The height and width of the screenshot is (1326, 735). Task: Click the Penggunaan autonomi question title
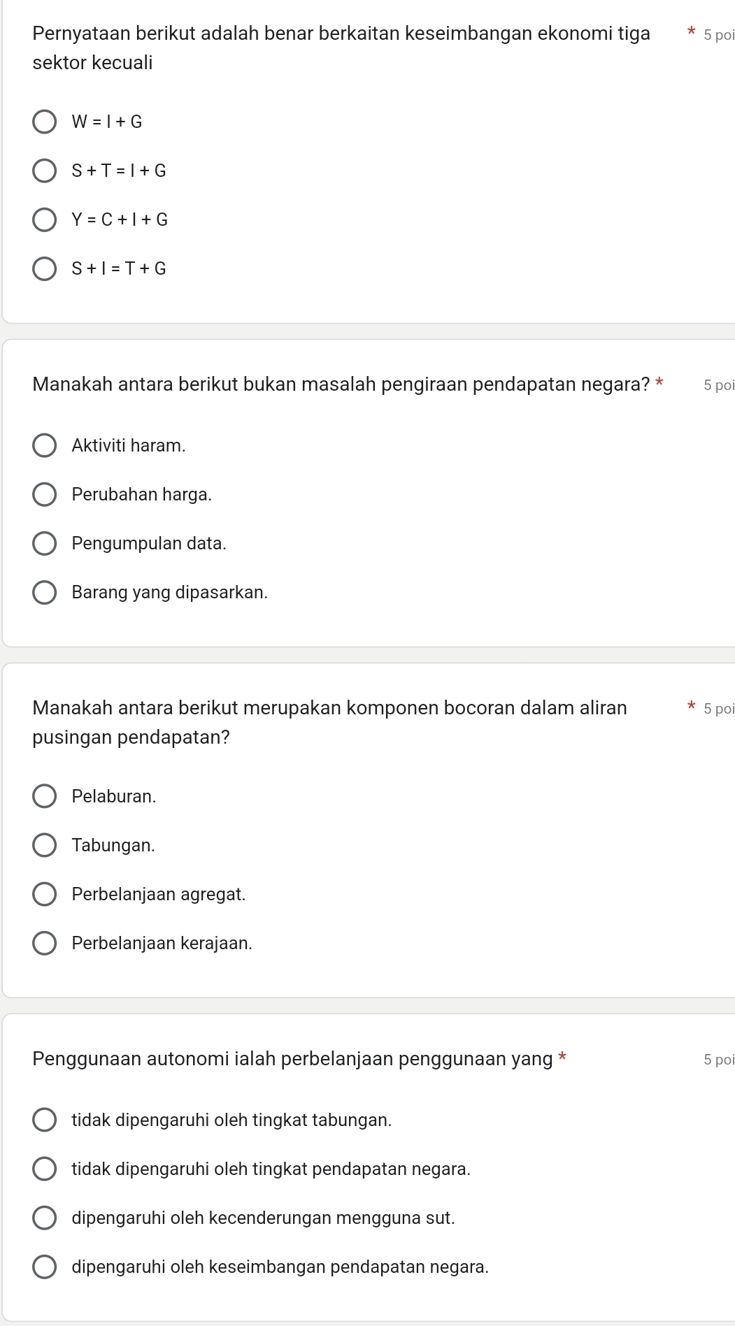coord(292,1059)
